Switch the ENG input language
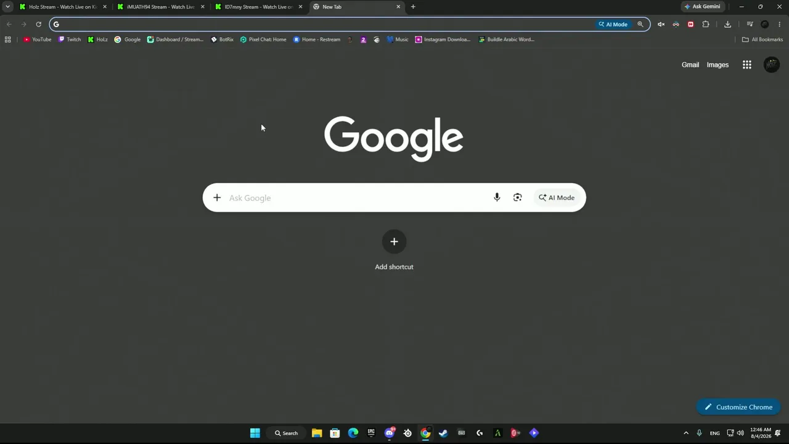This screenshot has height=444, width=789. tap(715, 433)
